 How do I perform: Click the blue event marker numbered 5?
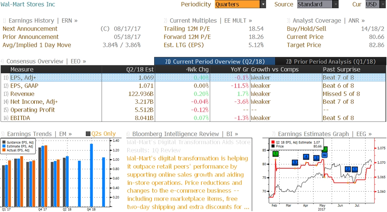pos(295,162)
